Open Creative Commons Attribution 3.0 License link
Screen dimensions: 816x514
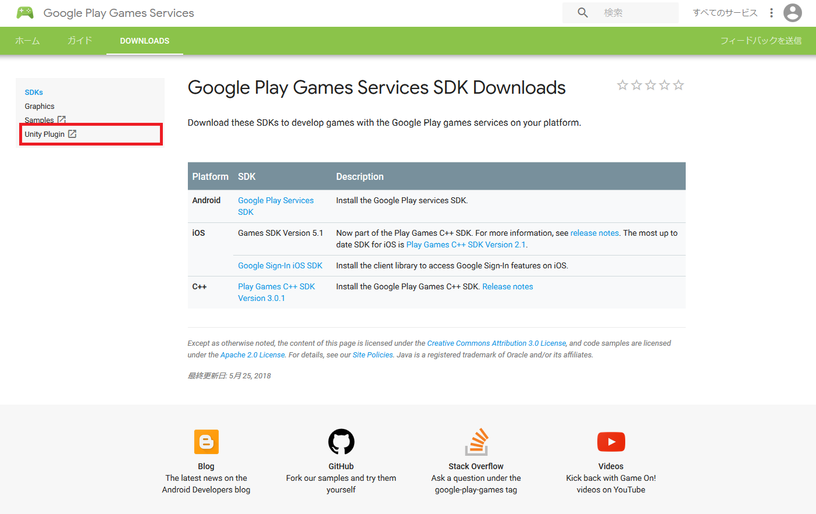tap(496, 343)
